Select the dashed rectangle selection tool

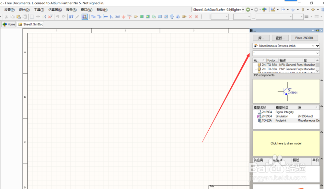(32, 17)
